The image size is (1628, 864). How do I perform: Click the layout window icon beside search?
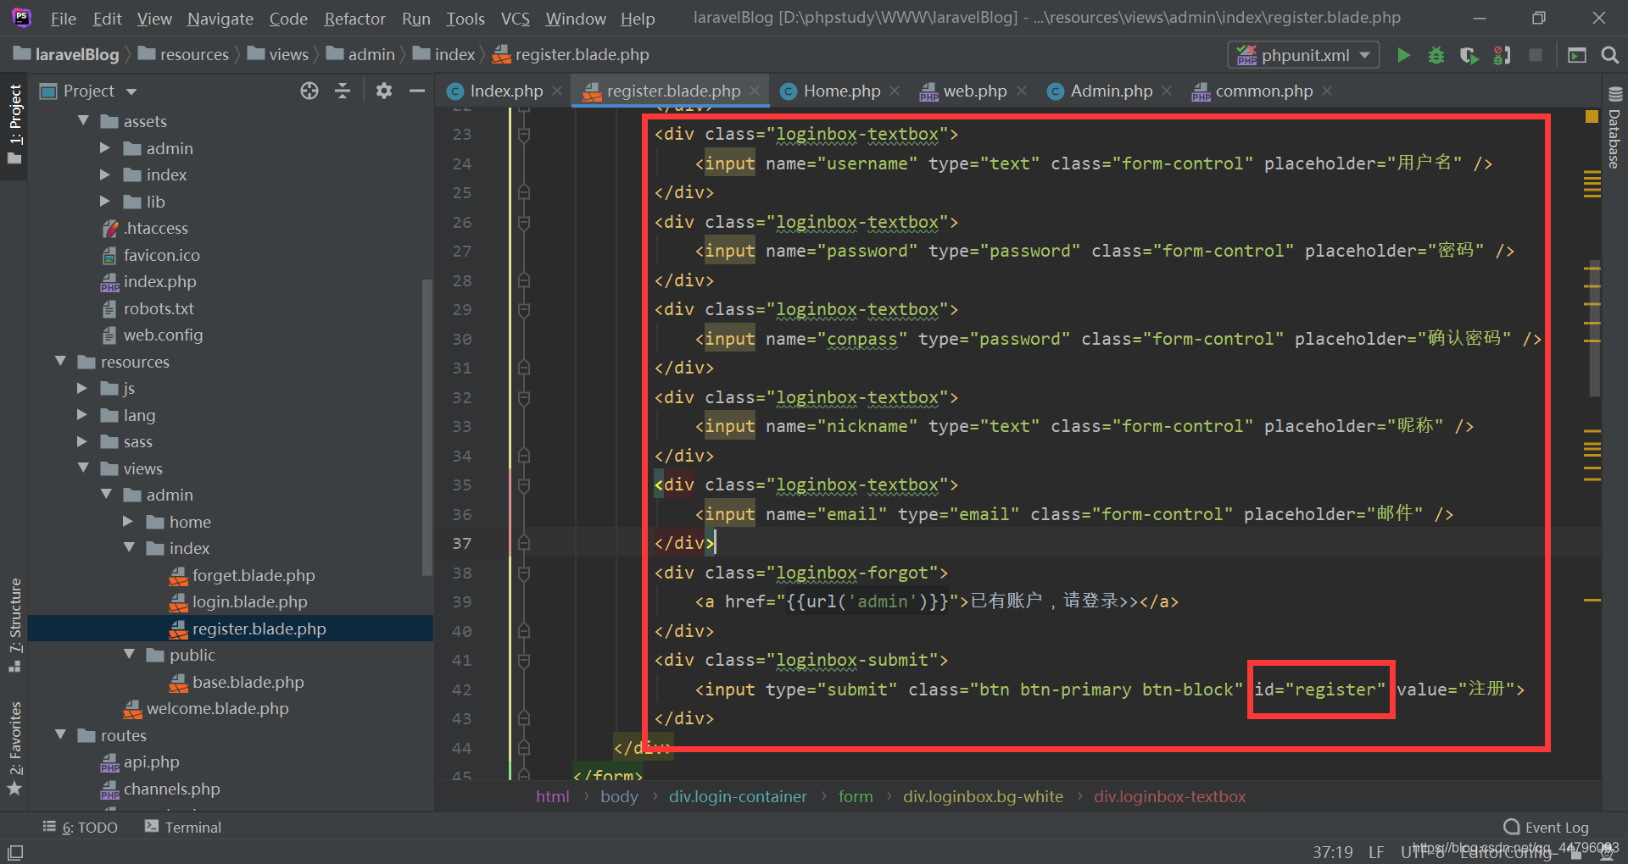1577,55
